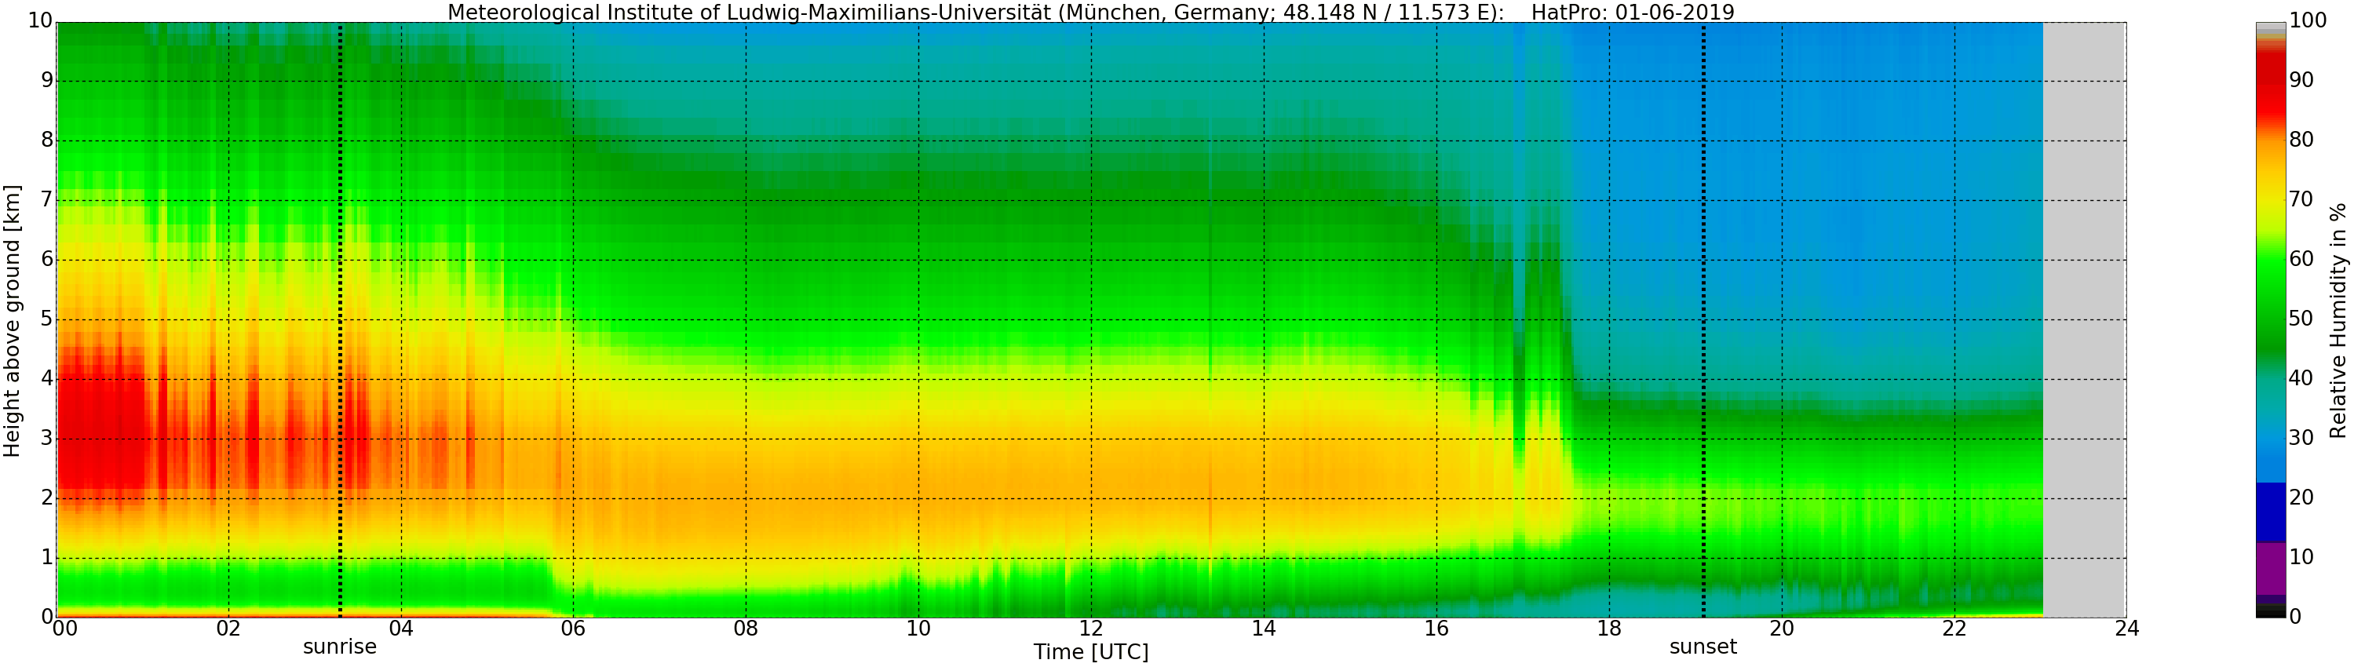Screen dimensions: 2354x667
Task: Click time-axis tick label '22'
Action: (1954, 629)
